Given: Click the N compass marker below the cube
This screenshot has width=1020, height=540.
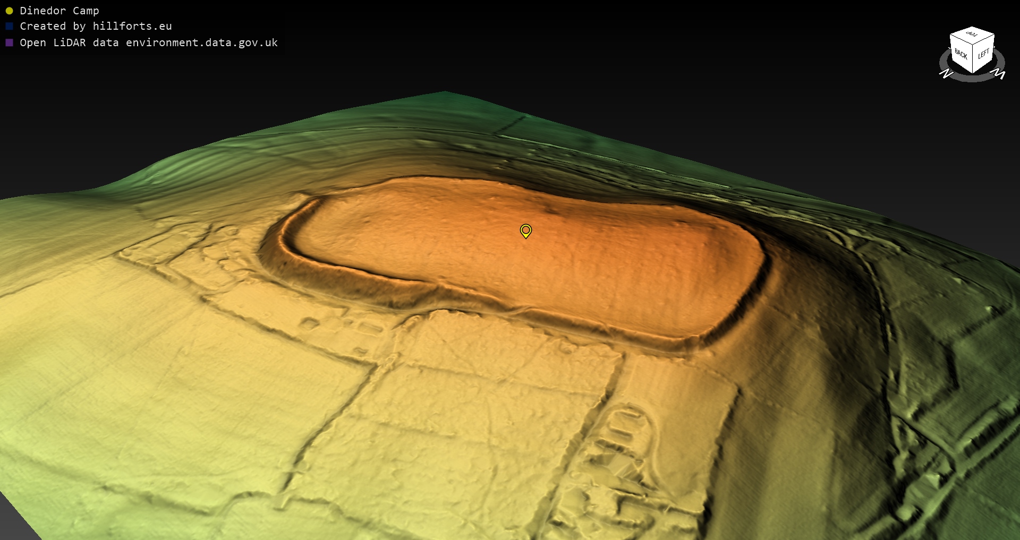Looking at the screenshot, I should tap(946, 73).
